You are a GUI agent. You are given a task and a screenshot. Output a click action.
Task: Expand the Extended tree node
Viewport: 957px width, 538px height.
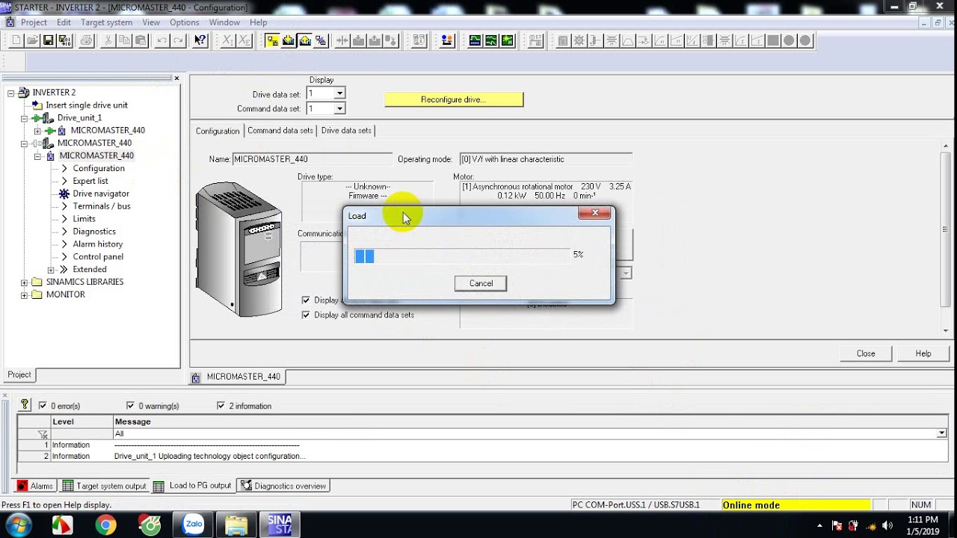click(x=50, y=270)
